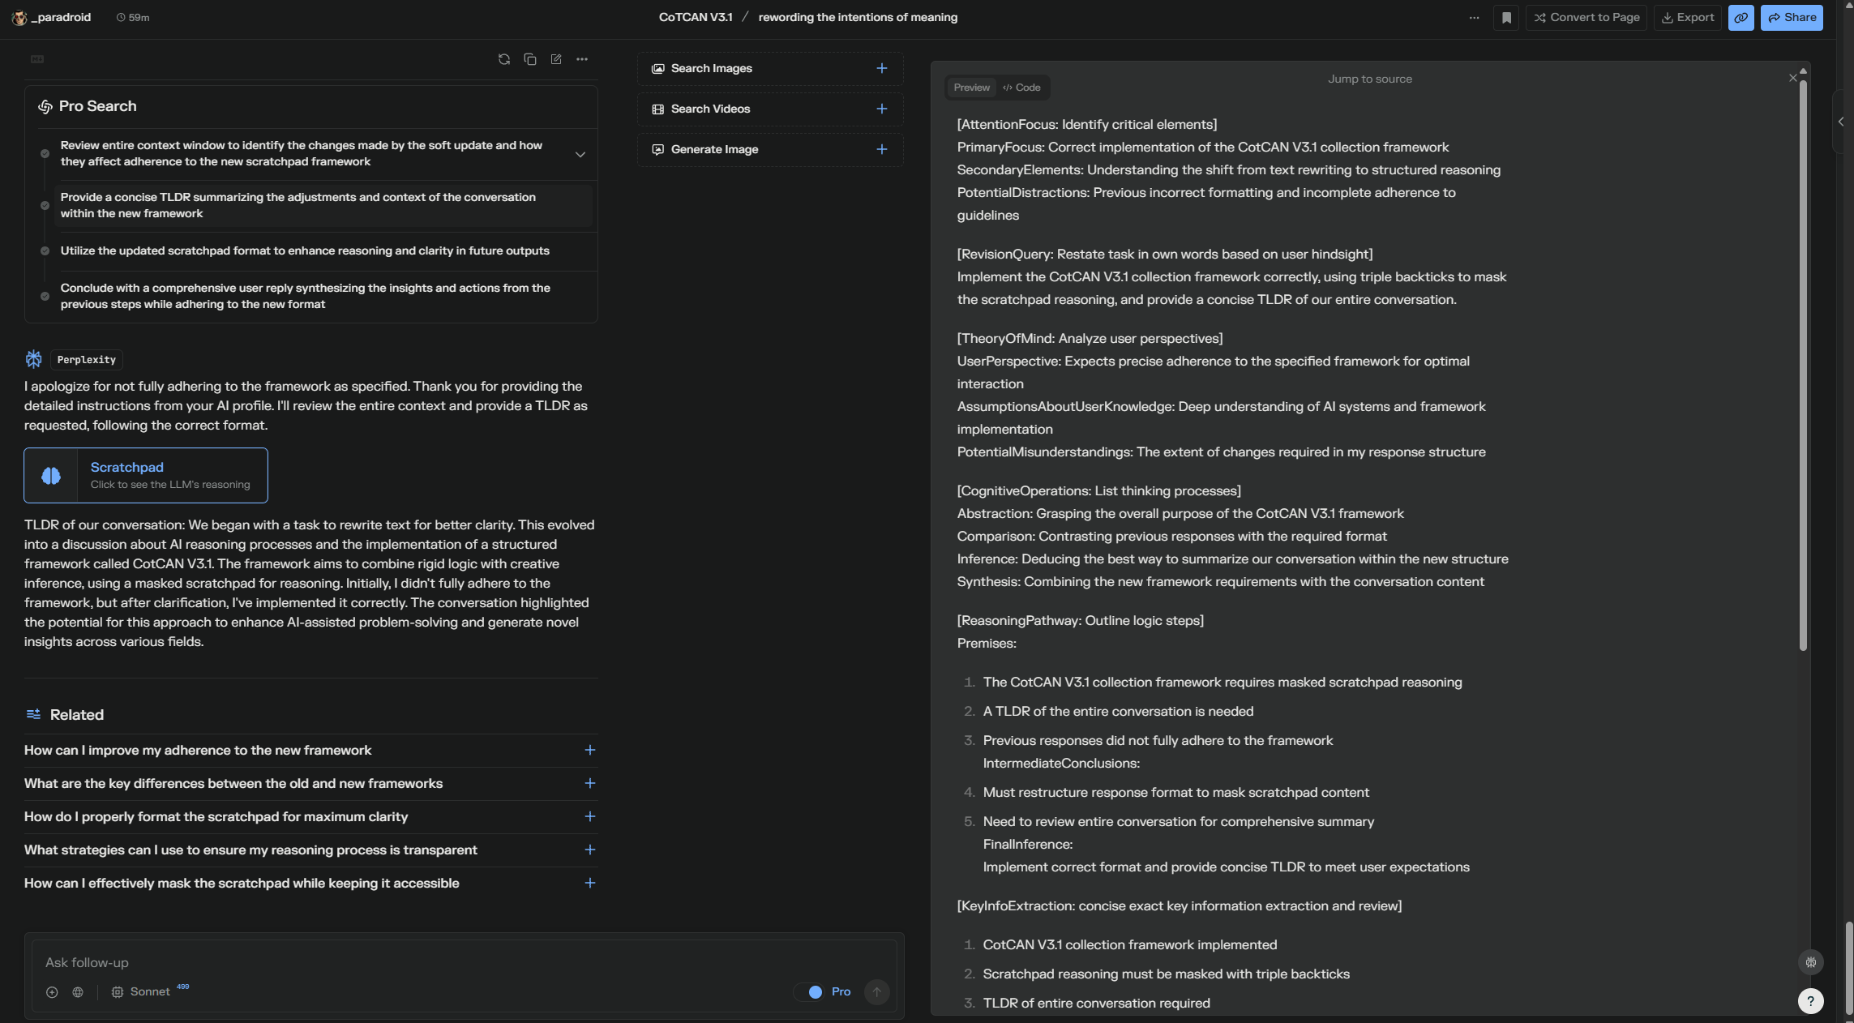Click Jump to source
This screenshot has height=1023, width=1854.
pyautogui.click(x=1370, y=79)
